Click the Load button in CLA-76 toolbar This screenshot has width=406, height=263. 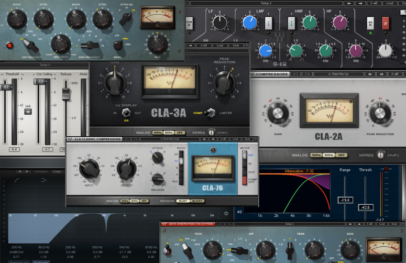236,139
